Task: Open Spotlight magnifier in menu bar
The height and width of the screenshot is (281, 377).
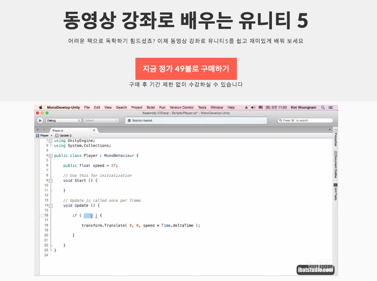Action: (323, 108)
